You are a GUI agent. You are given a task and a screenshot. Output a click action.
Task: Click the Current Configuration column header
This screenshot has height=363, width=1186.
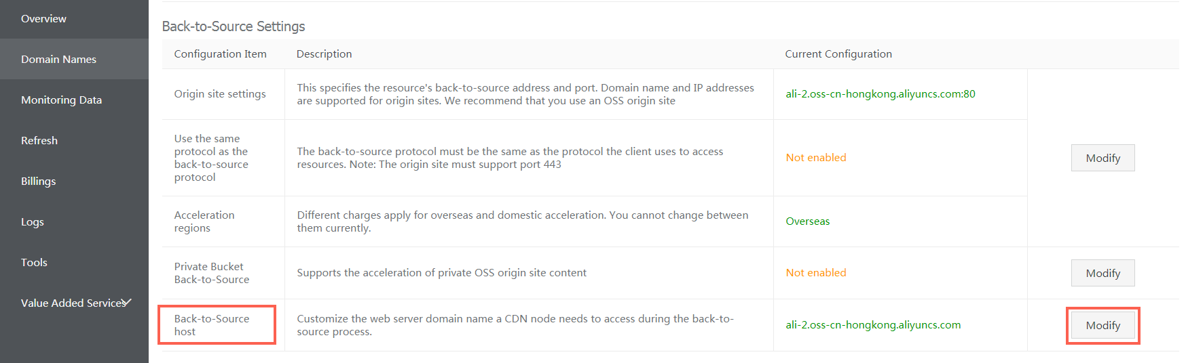(x=838, y=54)
